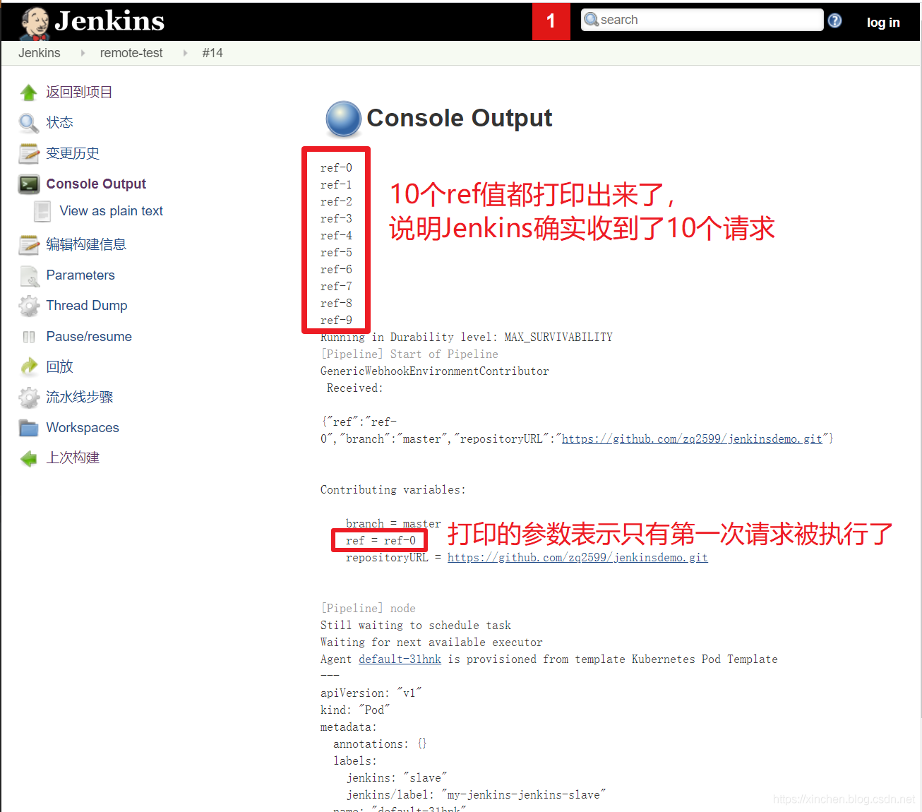Click the 'ref-0' line in console output
This screenshot has width=922, height=812.
click(336, 168)
